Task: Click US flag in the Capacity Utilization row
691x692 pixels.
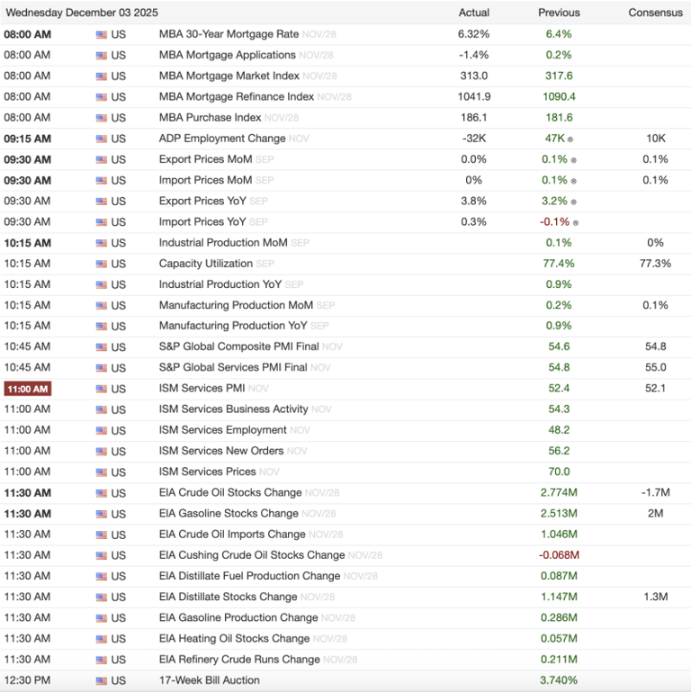Action: pos(102,264)
